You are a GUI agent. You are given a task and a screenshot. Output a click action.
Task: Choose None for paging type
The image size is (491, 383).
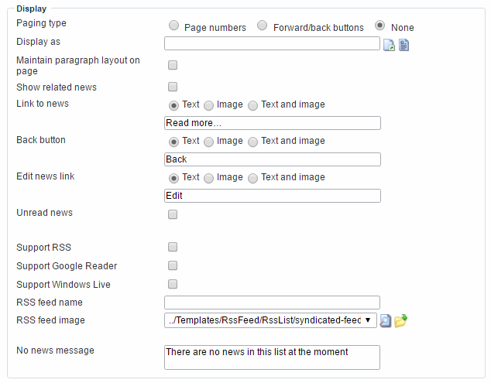point(380,26)
